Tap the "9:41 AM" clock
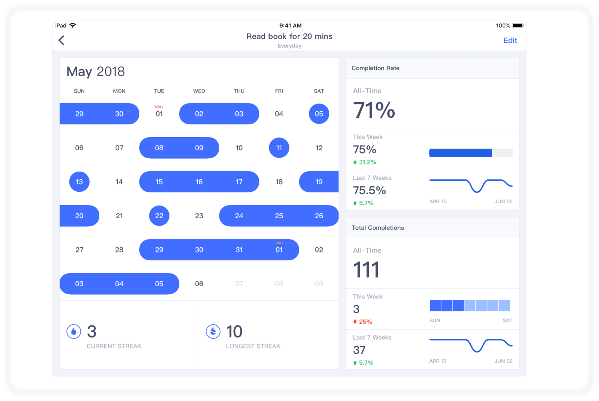 (290, 25)
